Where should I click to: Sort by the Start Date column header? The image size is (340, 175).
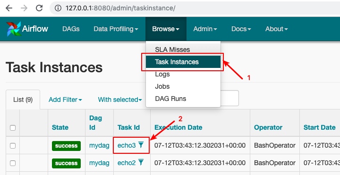point(319,127)
